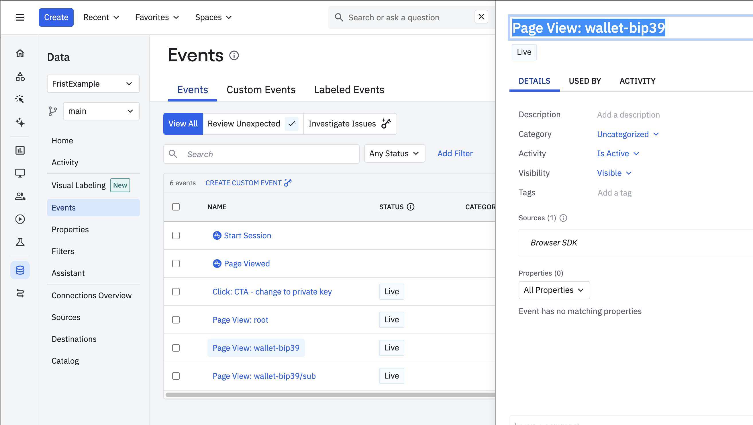Image resolution: width=753 pixels, height=425 pixels.
Task: Open the Is Active activity dropdown
Action: click(x=618, y=153)
